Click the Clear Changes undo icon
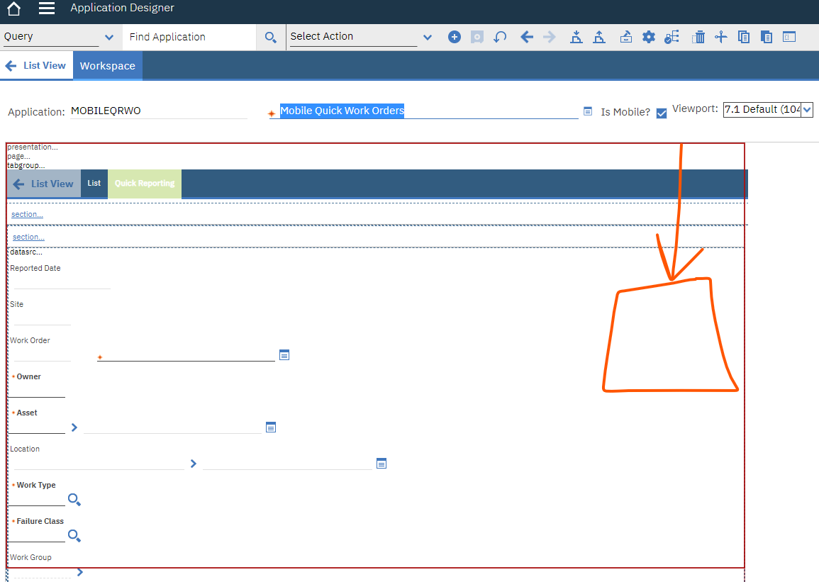This screenshot has height=582, width=819. 500,37
